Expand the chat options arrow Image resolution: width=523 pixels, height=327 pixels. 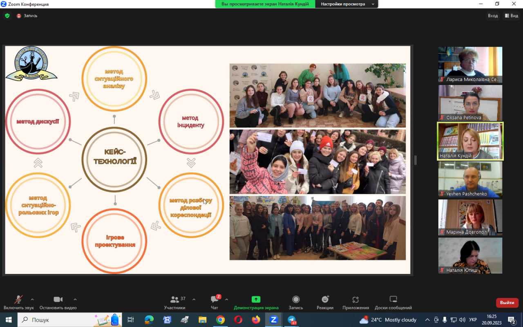pos(226,299)
